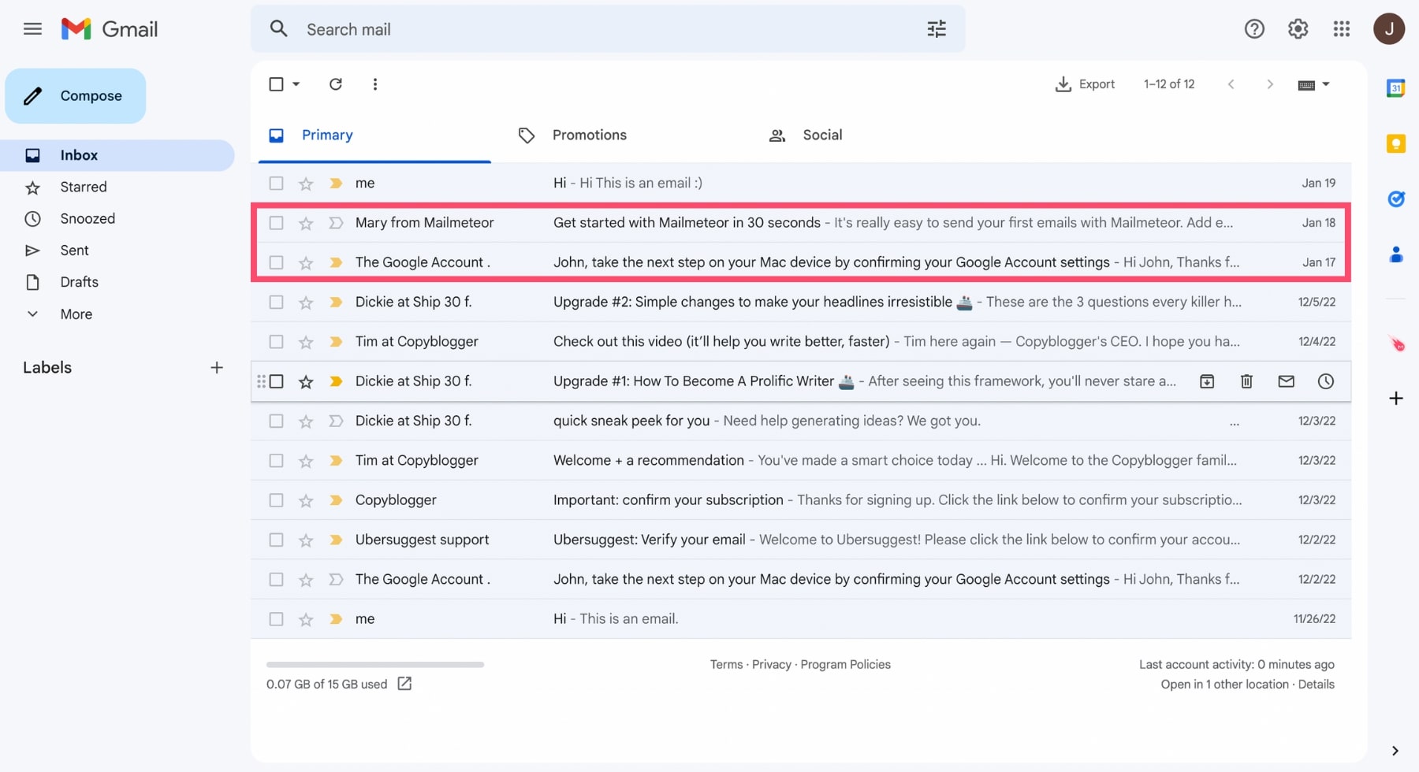Image resolution: width=1419 pixels, height=772 pixels.
Task: Show side panel arrow at bottom right
Action: tap(1395, 751)
